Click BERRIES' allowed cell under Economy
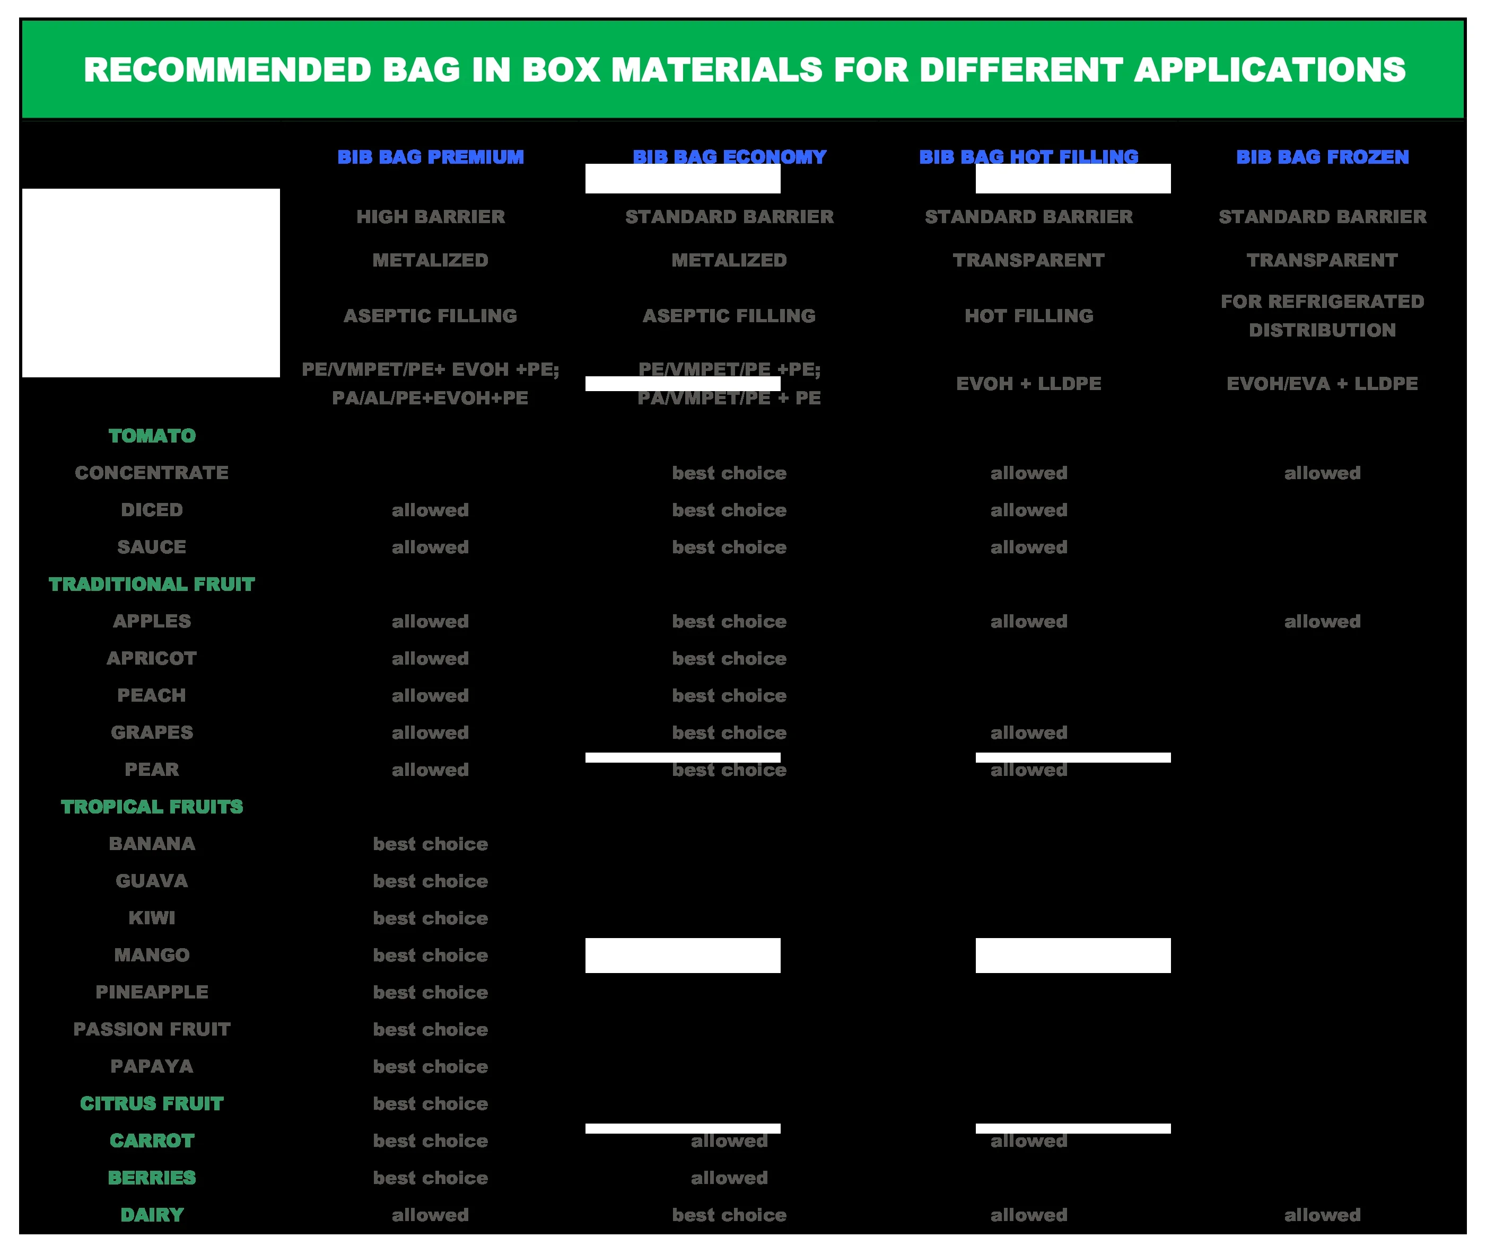This screenshot has width=1486, height=1255. click(x=729, y=1178)
